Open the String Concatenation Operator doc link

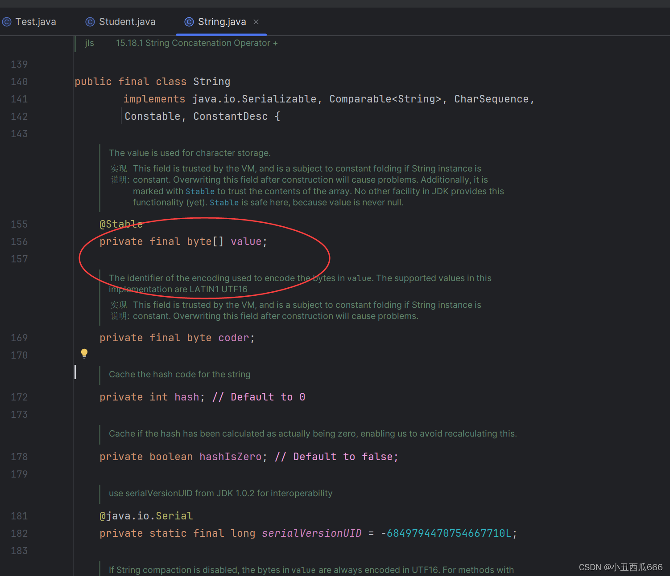(x=197, y=43)
